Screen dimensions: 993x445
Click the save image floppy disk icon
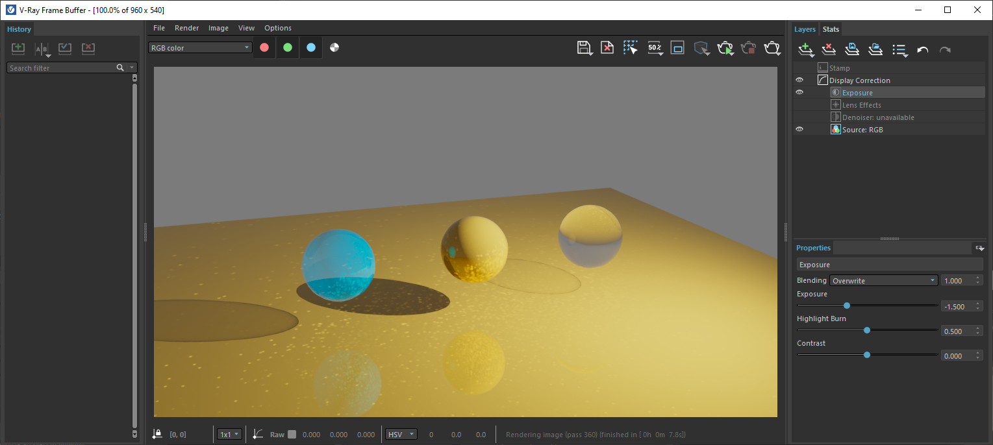pyautogui.click(x=583, y=48)
